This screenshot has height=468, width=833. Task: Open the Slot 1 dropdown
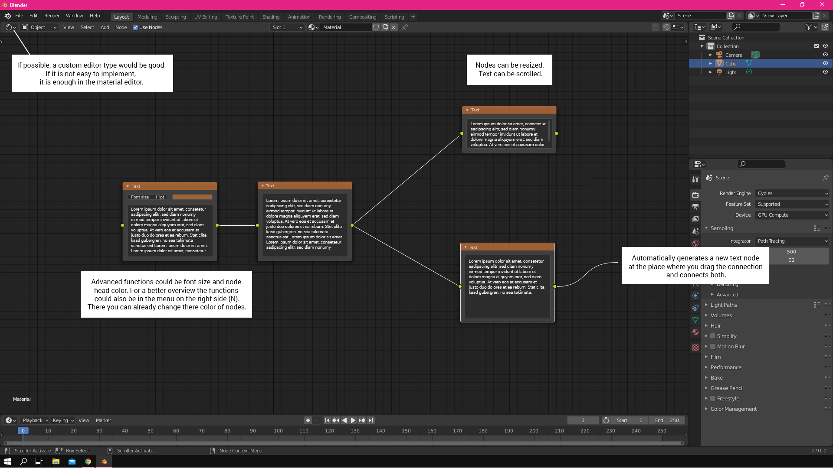[x=287, y=27]
